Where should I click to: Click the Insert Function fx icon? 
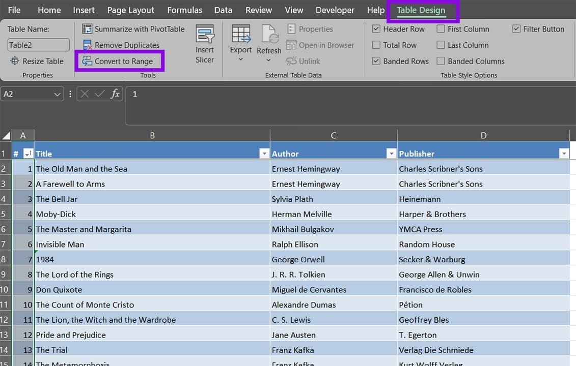115,94
